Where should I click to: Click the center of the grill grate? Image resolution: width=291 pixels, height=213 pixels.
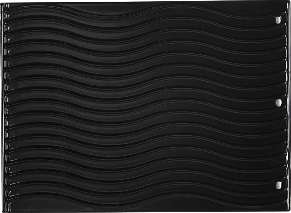pyautogui.click(x=145, y=106)
